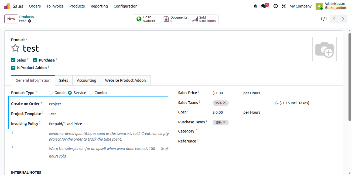
Task: Switch to Accounting tab
Action: (87, 80)
